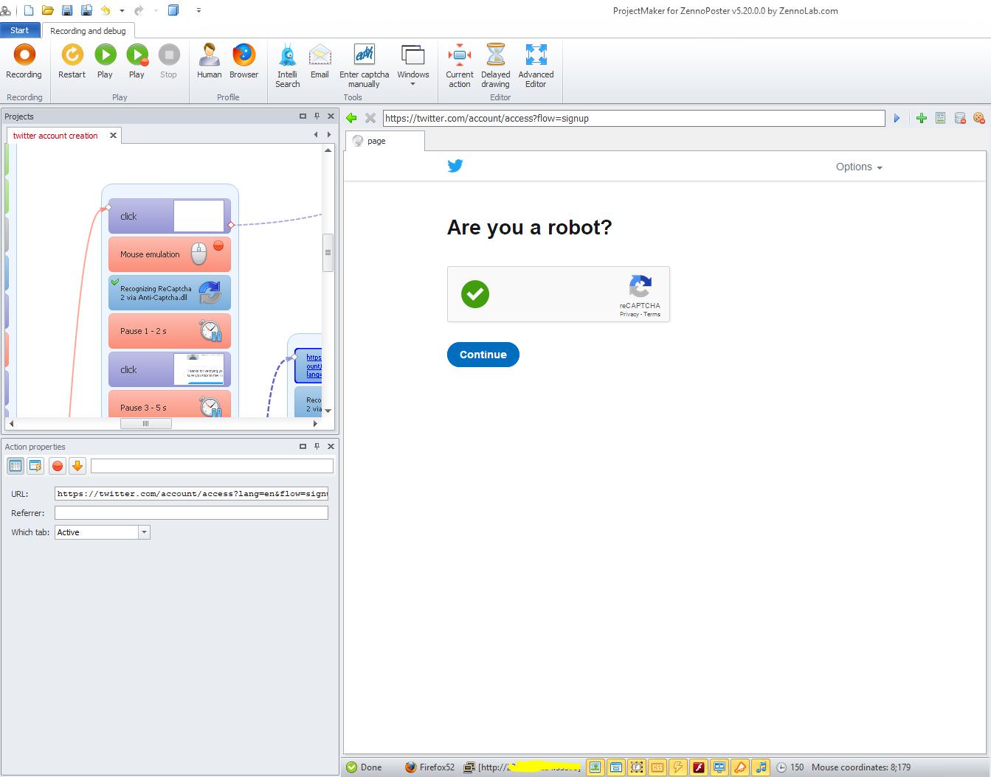Open the Human profile tool
The image size is (991, 777).
[x=209, y=61]
